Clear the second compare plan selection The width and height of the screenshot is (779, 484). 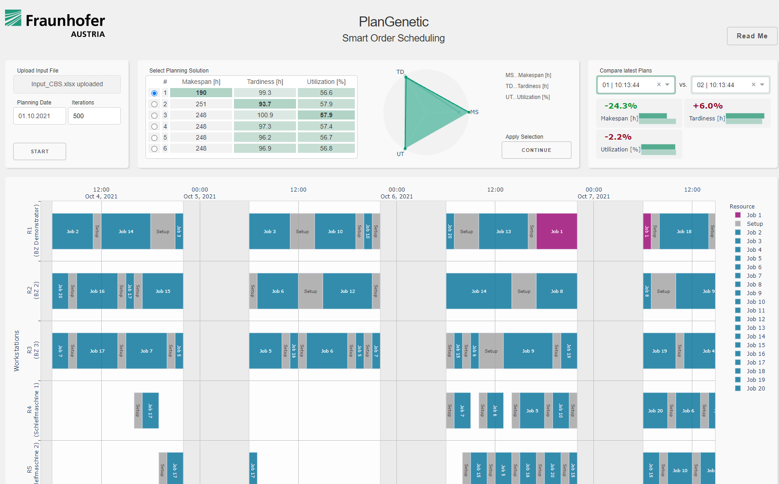(753, 85)
